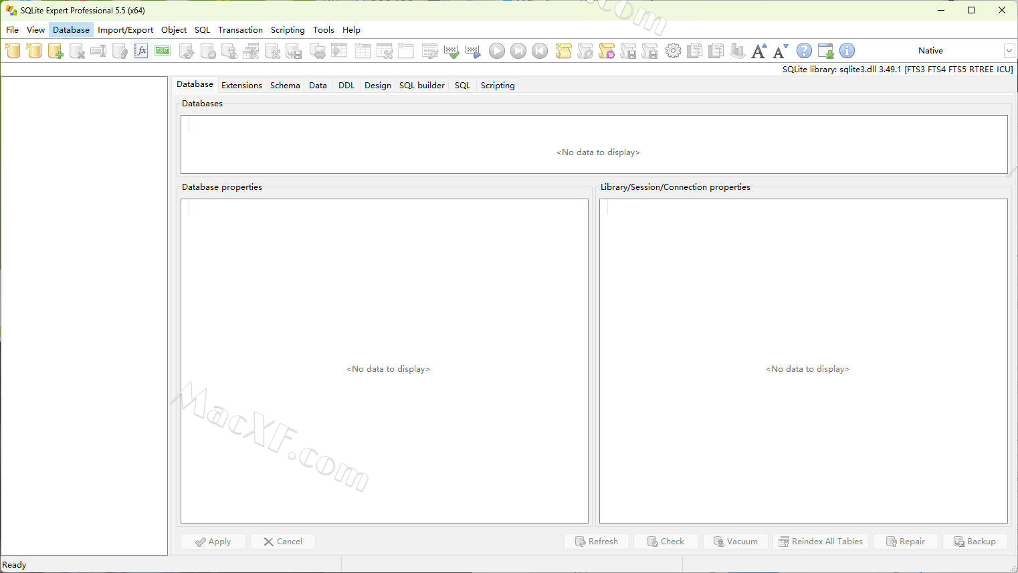Viewport: 1018px width, 573px height.
Task: Open the fx functions toolbar icon
Action: click(x=141, y=51)
